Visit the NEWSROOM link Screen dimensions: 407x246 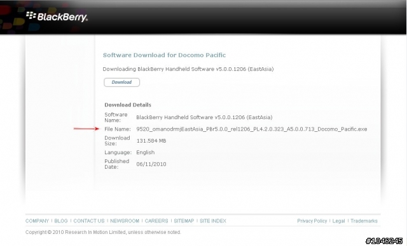[125, 221]
